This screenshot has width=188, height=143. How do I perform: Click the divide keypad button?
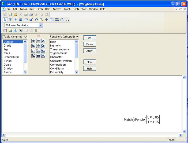coord(38,46)
